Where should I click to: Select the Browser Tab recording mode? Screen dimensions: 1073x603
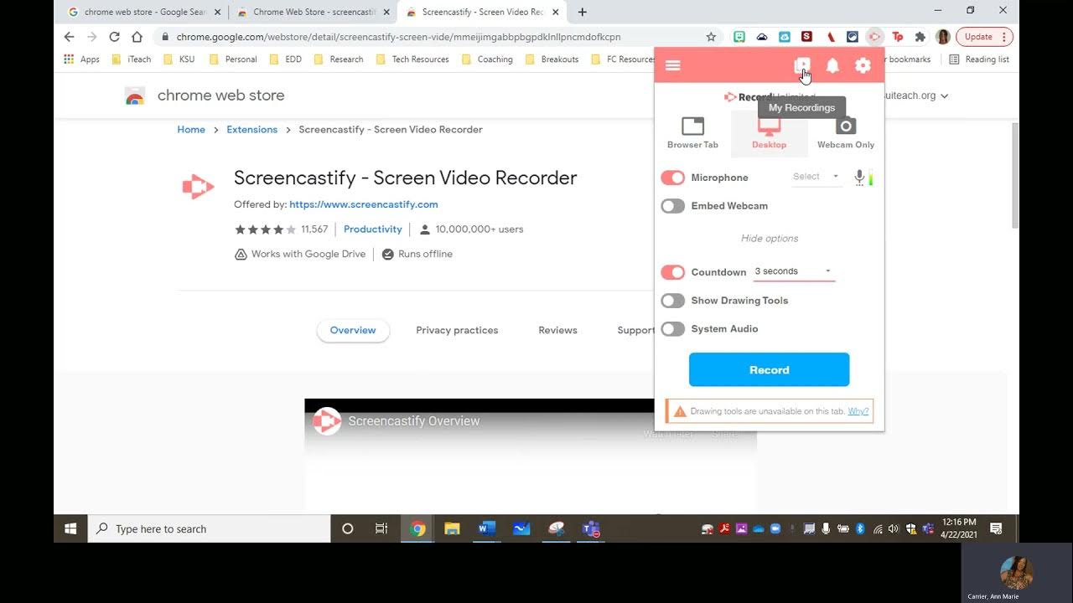(692, 133)
